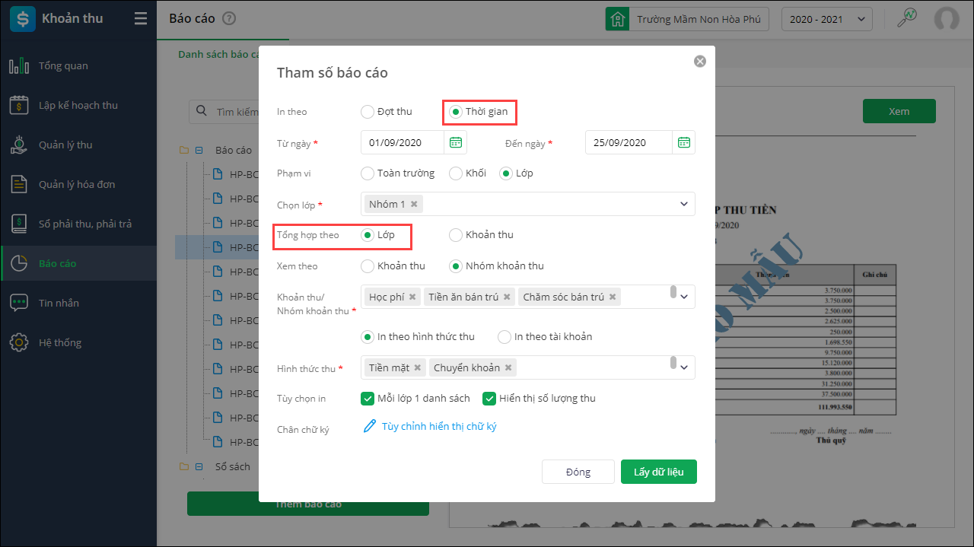Remove the Nhóm 1 tag

[414, 204]
